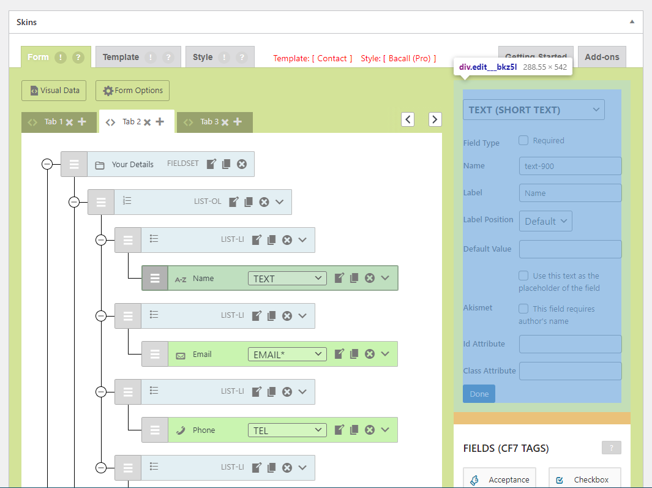Screen dimensions: 652x488
Task: Open the EMAIL* type dropdown in Email row
Action: (287, 354)
